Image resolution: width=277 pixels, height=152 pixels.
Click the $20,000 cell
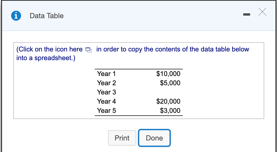(x=168, y=101)
